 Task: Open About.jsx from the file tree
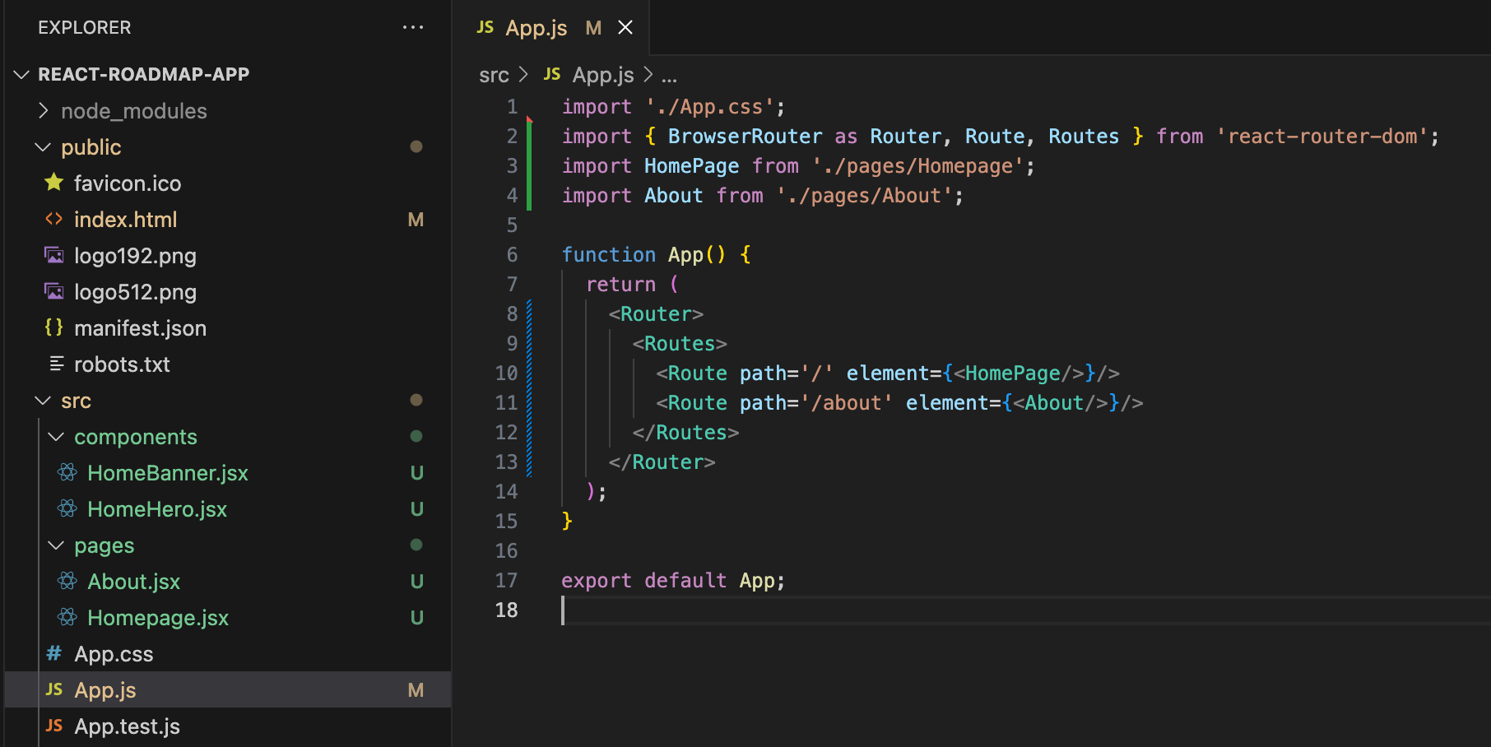pos(133,582)
